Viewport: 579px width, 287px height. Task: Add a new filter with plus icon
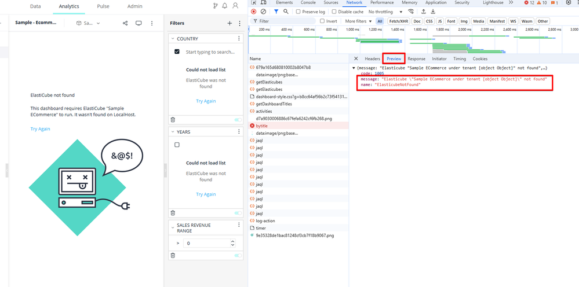[230, 23]
